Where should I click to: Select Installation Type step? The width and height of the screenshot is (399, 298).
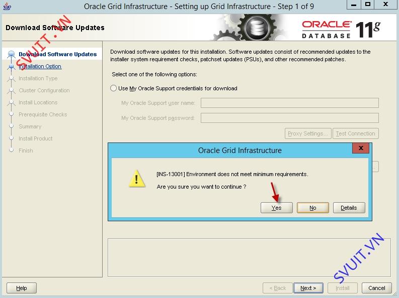(x=38, y=78)
